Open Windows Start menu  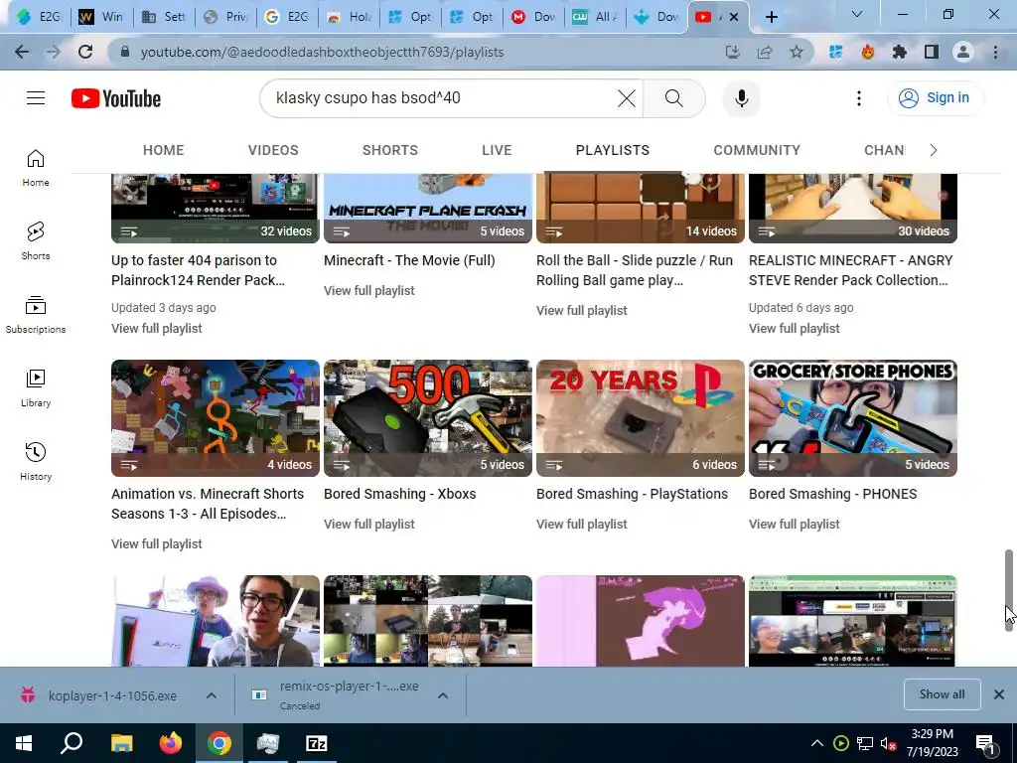(24, 743)
